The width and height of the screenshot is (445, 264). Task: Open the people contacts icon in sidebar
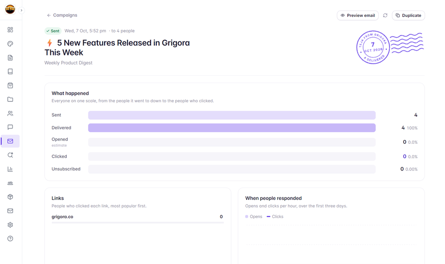click(10, 113)
